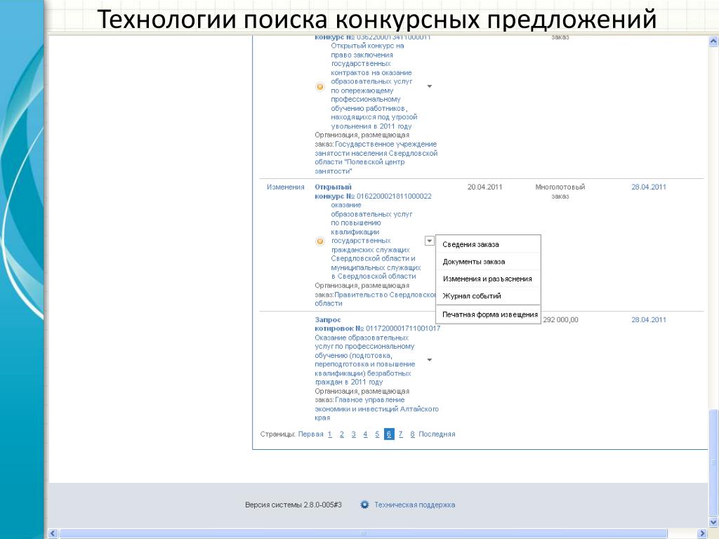Open Журнал событий from the menu
This screenshot has height=539, width=719.
coord(471,296)
